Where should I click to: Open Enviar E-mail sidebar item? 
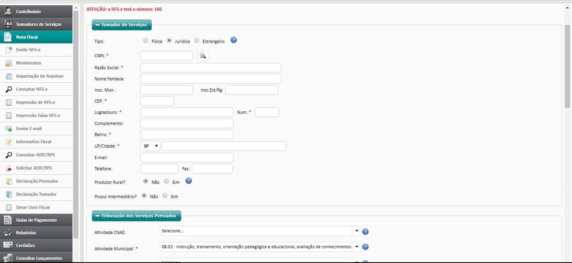coord(29,129)
